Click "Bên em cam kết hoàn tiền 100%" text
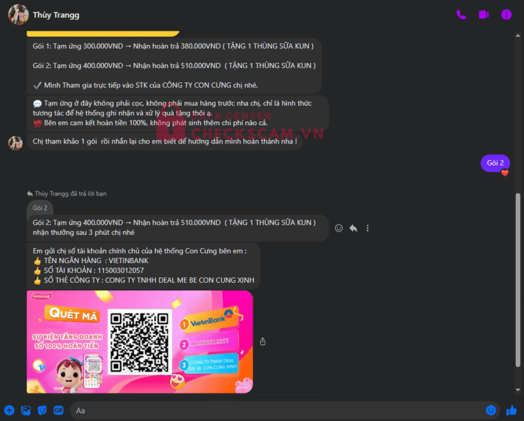The width and height of the screenshot is (524, 421). click(151, 123)
